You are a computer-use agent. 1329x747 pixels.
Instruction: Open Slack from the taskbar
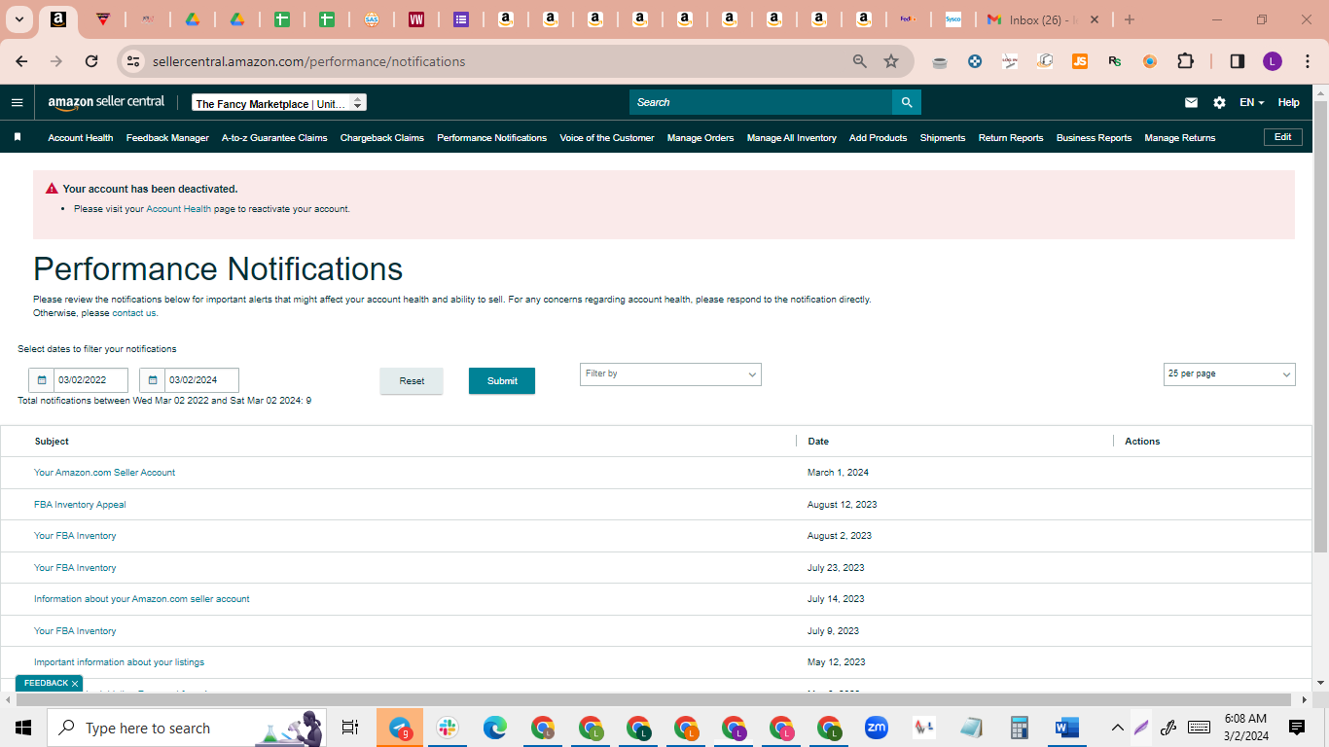pyautogui.click(x=448, y=728)
